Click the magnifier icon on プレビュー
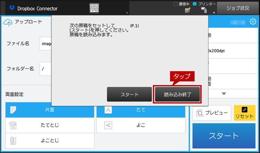 [x=199, y=113]
